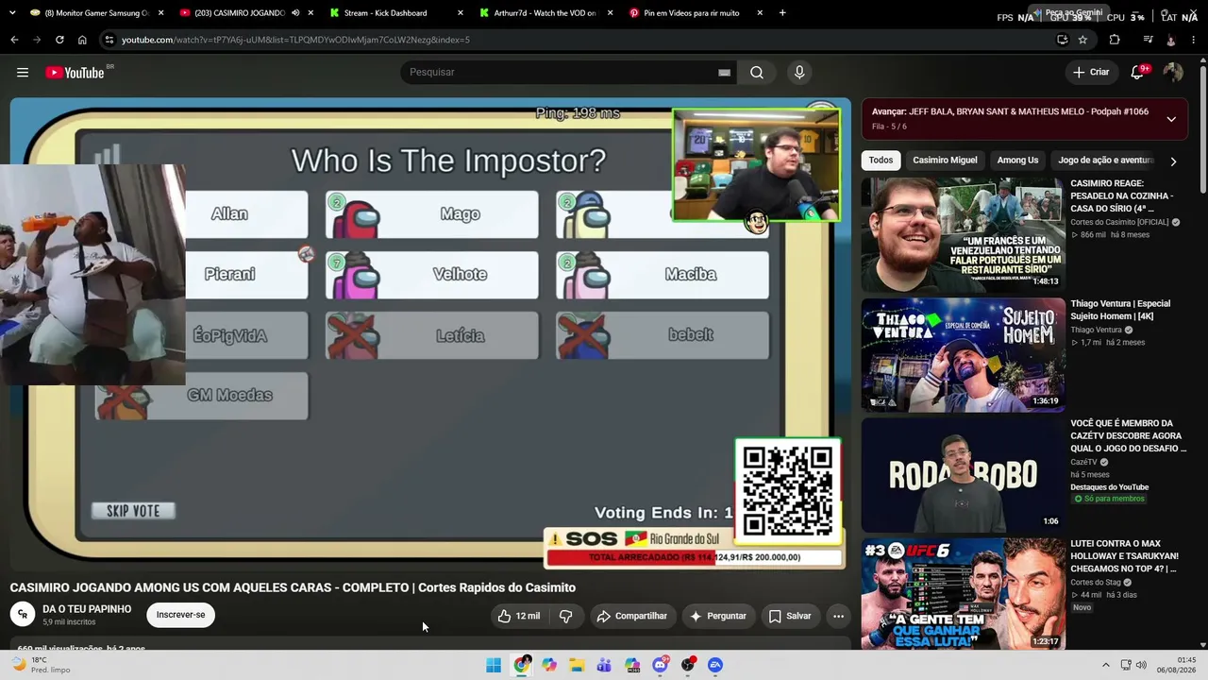Switch to the Stream - Kick Dashboard tab
The width and height of the screenshot is (1208, 680).
pyautogui.click(x=396, y=13)
